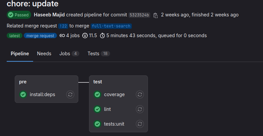
Task: Copy the commit SHA with clipboard icon
Action: tap(156, 15)
